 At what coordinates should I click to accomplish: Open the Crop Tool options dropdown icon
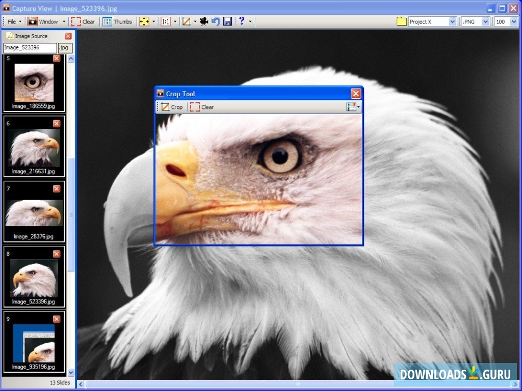[353, 107]
